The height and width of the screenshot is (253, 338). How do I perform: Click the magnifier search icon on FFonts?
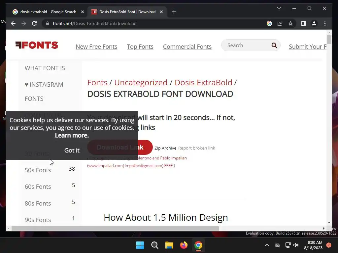tap(274, 45)
